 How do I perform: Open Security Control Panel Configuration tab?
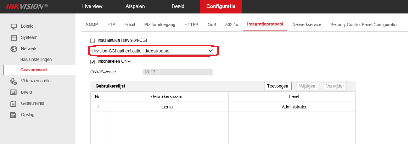[x=365, y=25]
